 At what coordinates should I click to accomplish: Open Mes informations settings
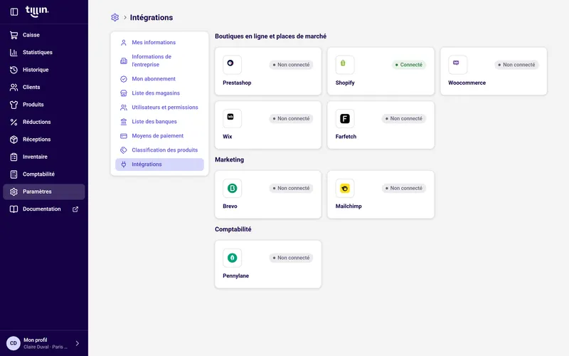(159, 43)
